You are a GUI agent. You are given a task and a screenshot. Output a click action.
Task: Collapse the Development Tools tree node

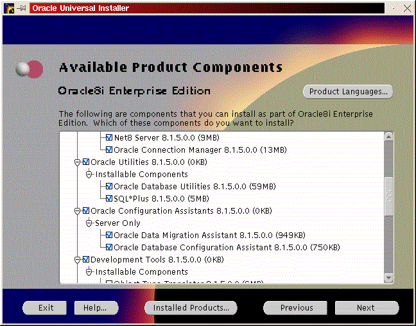pyautogui.click(x=78, y=259)
